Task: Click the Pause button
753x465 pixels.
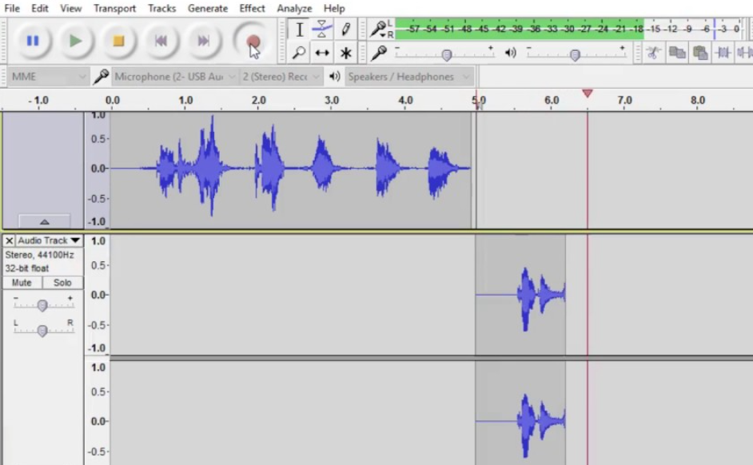Action: coord(32,41)
